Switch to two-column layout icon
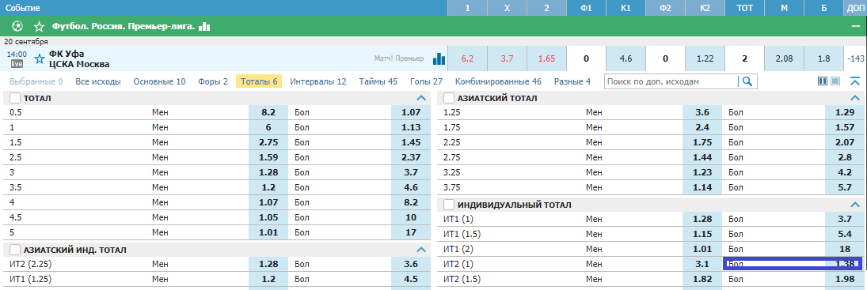The image size is (867, 290). point(823,81)
